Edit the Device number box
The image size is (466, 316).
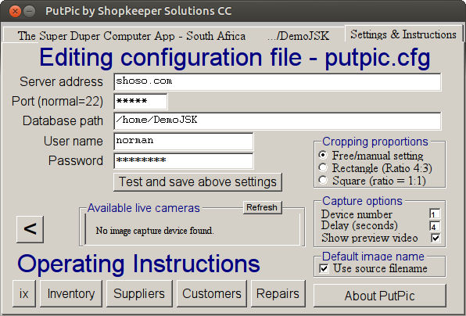(x=435, y=214)
